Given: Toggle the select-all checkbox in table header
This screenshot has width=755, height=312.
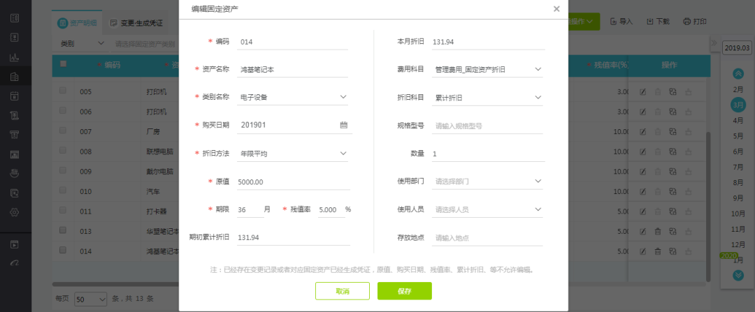Looking at the screenshot, I should pyautogui.click(x=63, y=64).
